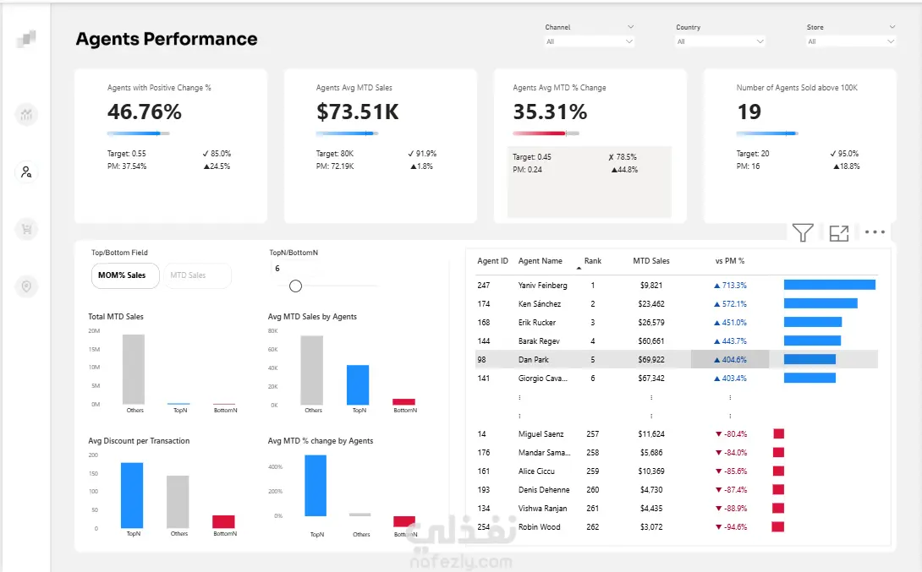Screen dimensions: 922x572
Task: Select Alice Ciccu in the table
Action: point(536,471)
